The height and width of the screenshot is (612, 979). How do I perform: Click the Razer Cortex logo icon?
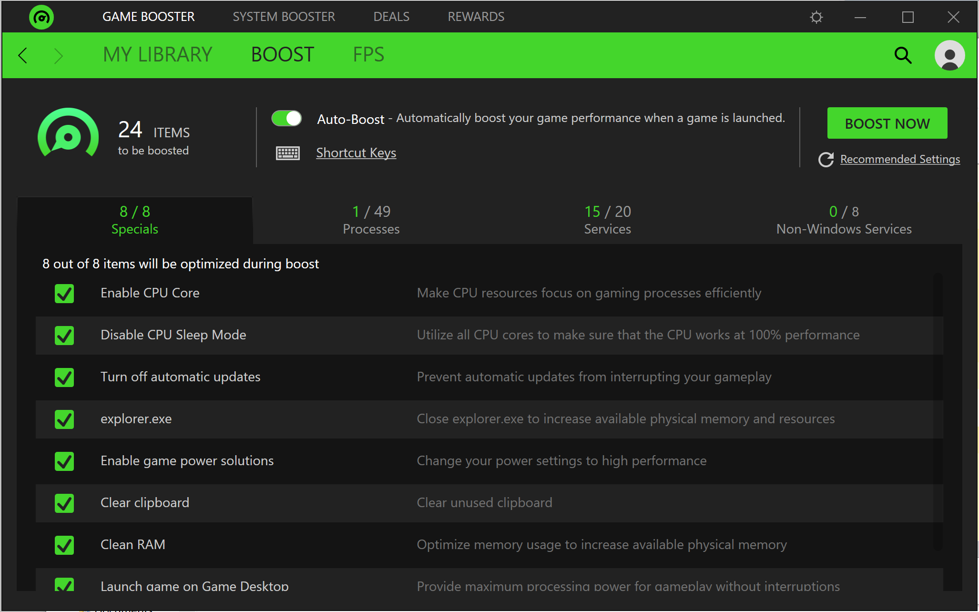(41, 17)
